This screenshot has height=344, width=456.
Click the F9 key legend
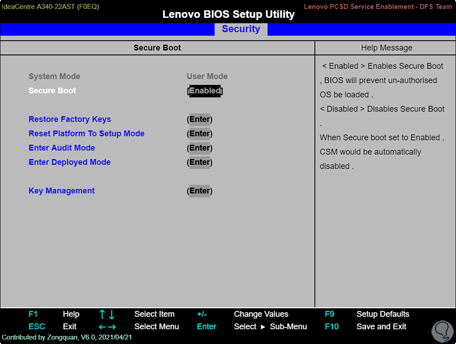[329, 314]
